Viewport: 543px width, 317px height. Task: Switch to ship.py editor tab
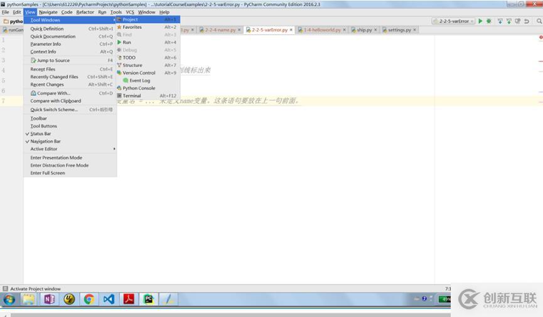[364, 29]
